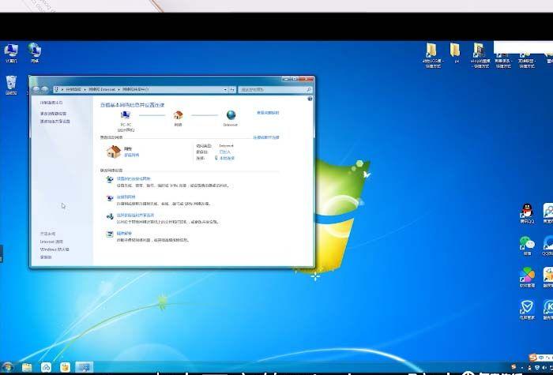Click the Home network type link
Screen dimensions: 553x375
(132, 155)
